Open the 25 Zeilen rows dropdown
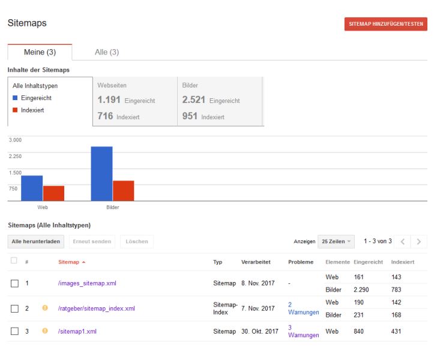This screenshot has height=354, width=440. (x=336, y=241)
